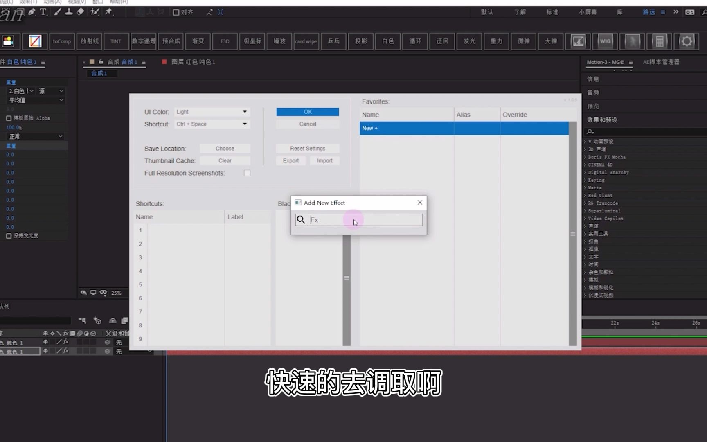This screenshot has height=442, width=707.
Task: Open the 源 dropdown
Action: 51,91
